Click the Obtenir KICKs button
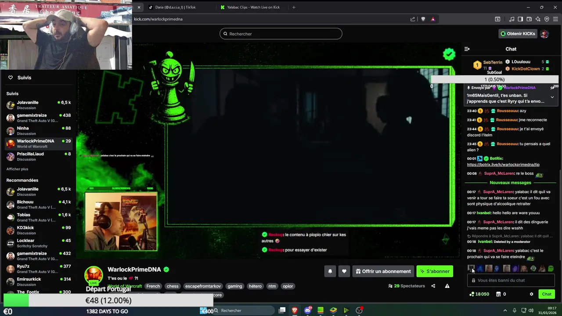Image resolution: width=562 pixels, height=316 pixels. tap(518, 34)
